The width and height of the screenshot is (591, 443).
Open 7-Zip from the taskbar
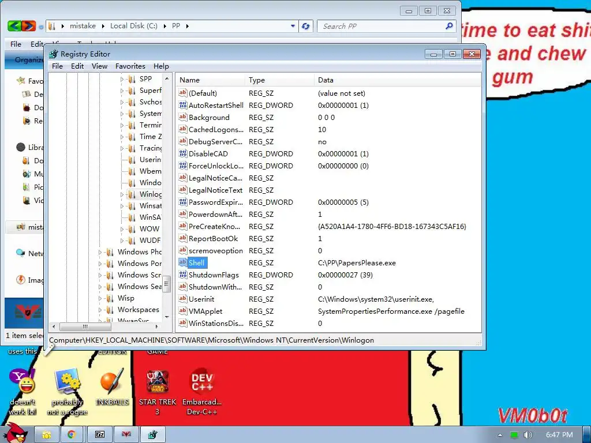coord(100,435)
